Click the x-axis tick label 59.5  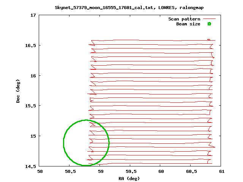coord(131,171)
